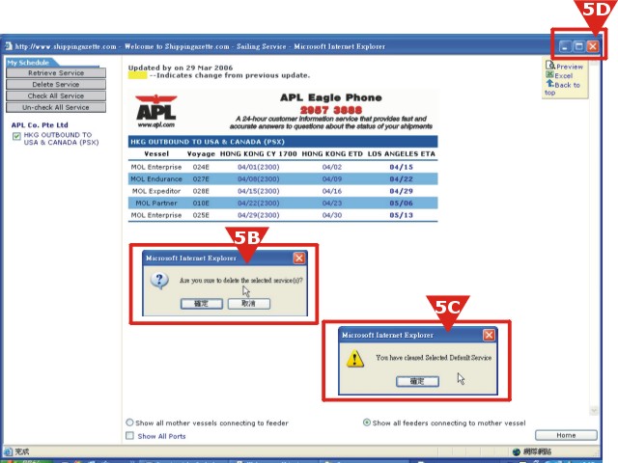Click MOL Partner 04/22(2300) CY date
This screenshot has height=463, width=618.
[258, 204]
